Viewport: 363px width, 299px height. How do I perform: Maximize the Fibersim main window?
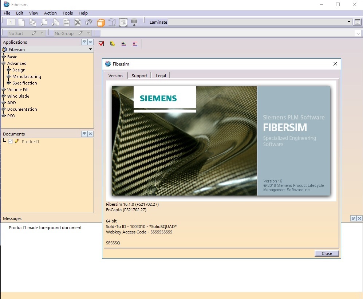[x=338, y=4]
